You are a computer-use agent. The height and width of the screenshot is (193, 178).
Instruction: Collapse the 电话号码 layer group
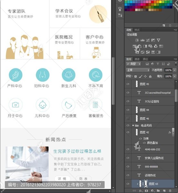[133, 125]
